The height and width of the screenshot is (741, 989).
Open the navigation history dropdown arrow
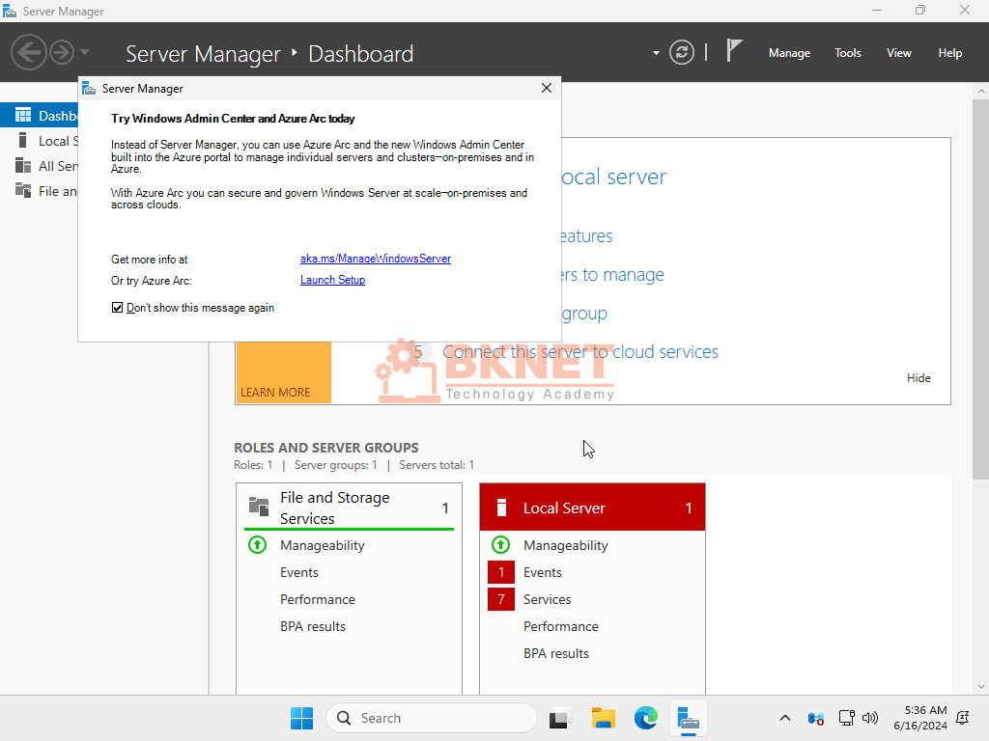pos(83,52)
